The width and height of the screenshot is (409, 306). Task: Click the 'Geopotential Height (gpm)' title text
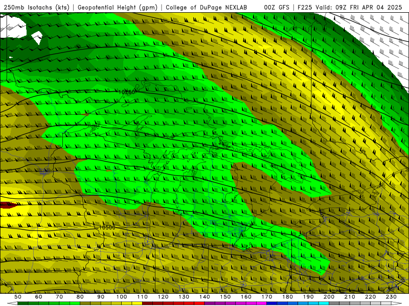tap(118, 7)
